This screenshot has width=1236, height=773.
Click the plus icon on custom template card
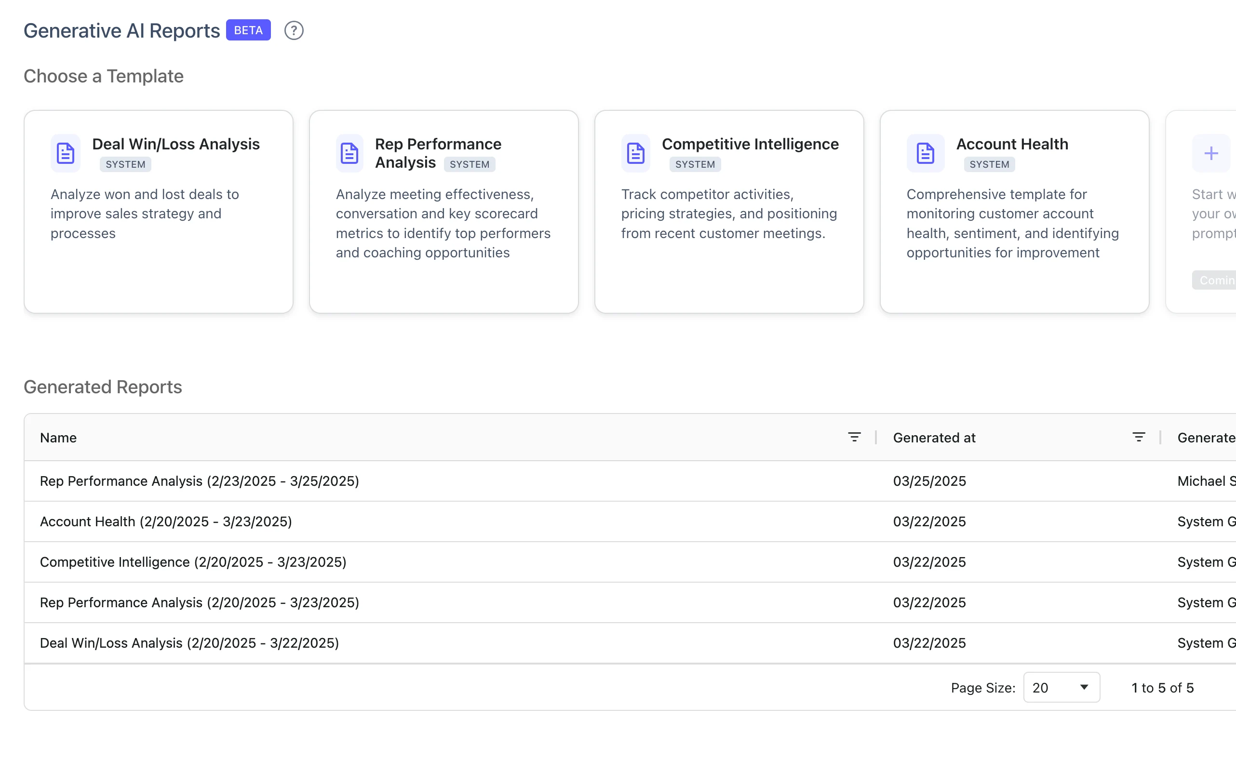1210,153
